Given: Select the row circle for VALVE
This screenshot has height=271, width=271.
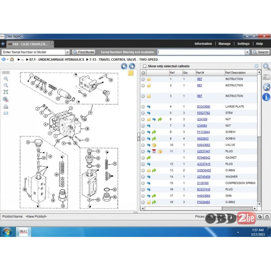Looking at the screenshot, I should 143,145.
